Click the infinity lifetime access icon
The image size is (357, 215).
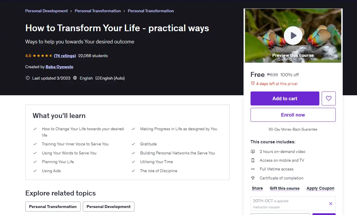pyautogui.click(x=253, y=169)
